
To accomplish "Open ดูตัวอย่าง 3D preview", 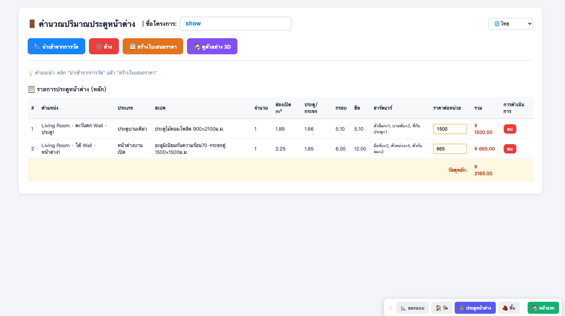I will point(212,46).
